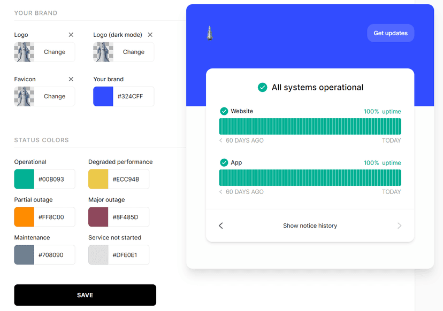Click the brand logo in the blue header
The height and width of the screenshot is (311, 443).
click(x=209, y=33)
